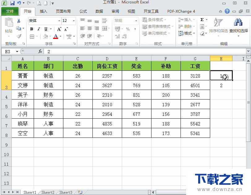
Task: Click the Select All corner button
Action: (6, 58)
